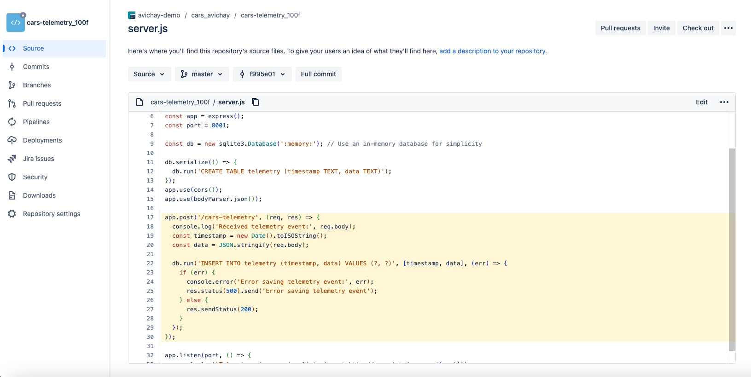Open the file actions three-dot menu
The image size is (751, 377).
point(724,102)
